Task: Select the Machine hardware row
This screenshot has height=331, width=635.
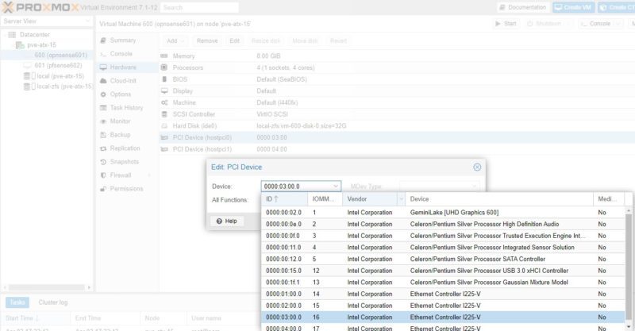Action: point(397,103)
